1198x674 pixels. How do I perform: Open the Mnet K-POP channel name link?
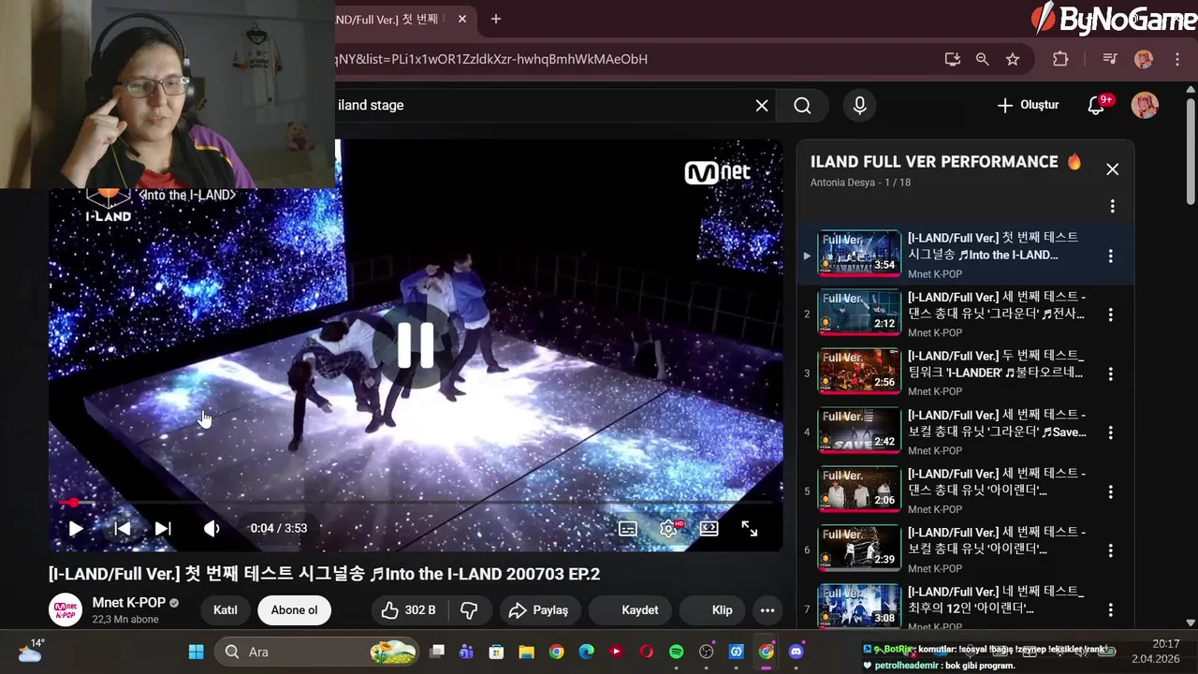[x=129, y=603]
